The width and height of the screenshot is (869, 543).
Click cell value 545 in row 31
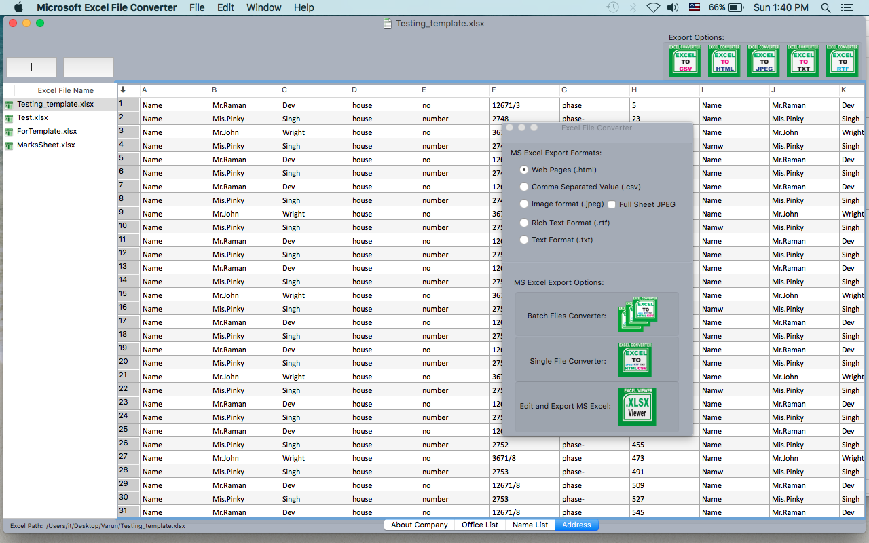click(665, 512)
